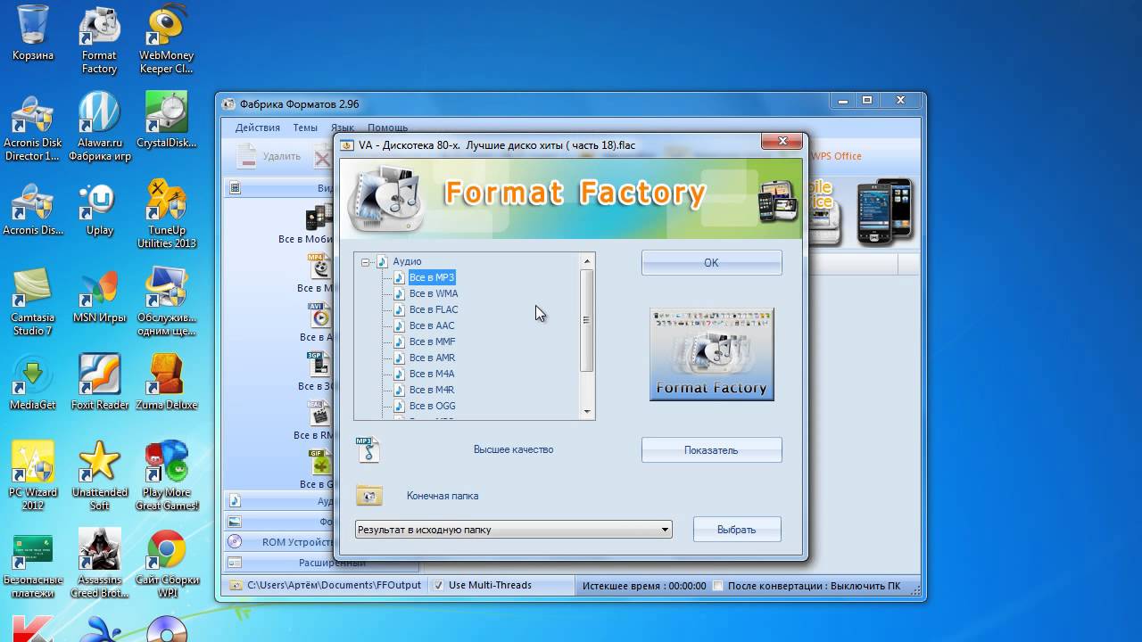The width and height of the screenshot is (1142, 642).
Task: Select "Все в OGG" format
Action: [433, 406]
